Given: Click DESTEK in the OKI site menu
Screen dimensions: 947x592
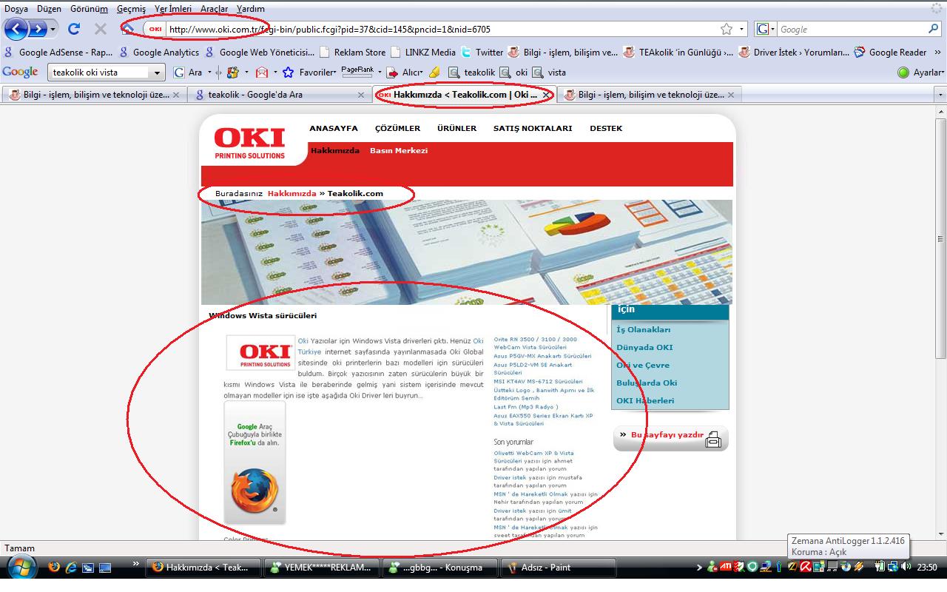Looking at the screenshot, I should [606, 129].
